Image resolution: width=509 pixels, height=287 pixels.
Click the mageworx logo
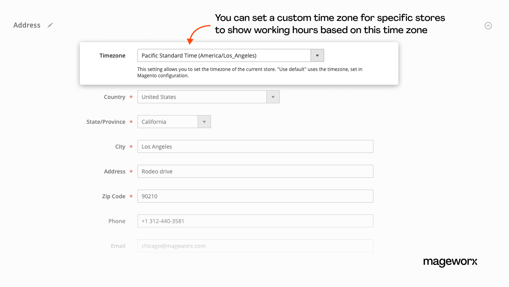(x=450, y=262)
